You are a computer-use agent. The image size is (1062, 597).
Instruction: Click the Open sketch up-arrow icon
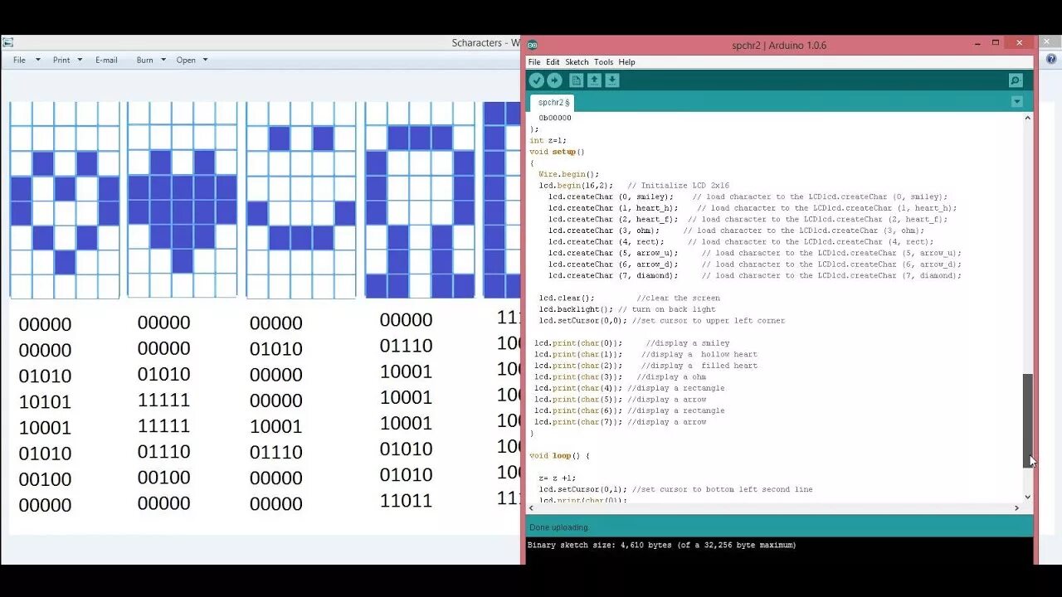[x=594, y=80]
